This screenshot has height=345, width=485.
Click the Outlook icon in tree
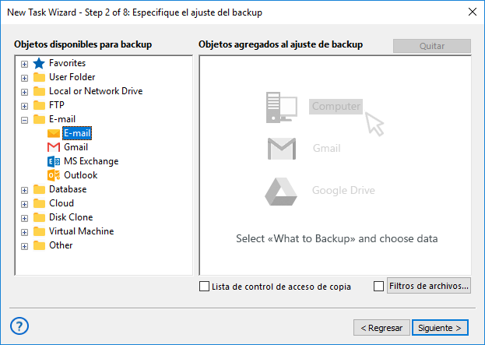pyautogui.click(x=54, y=175)
